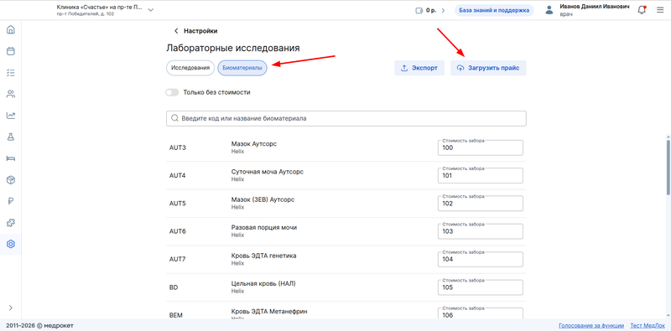The height and width of the screenshot is (331, 671).
Task: Switch to the Биоматериалы tab
Action: 242,68
